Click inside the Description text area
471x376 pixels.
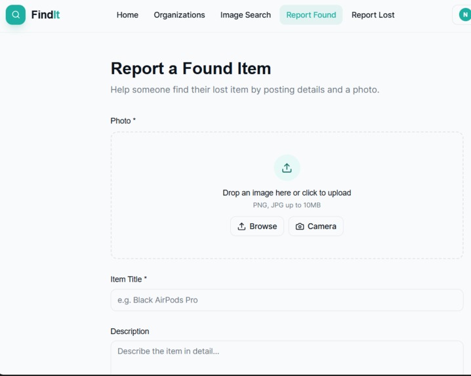tap(287, 358)
